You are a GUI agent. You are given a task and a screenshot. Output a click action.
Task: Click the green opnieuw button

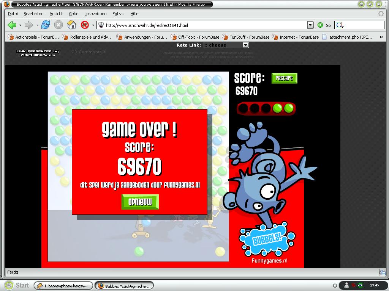click(140, 202)
